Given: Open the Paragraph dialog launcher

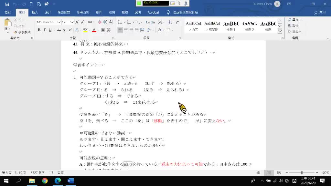Looking at the screenshot, I should click(x=180, y=38).
